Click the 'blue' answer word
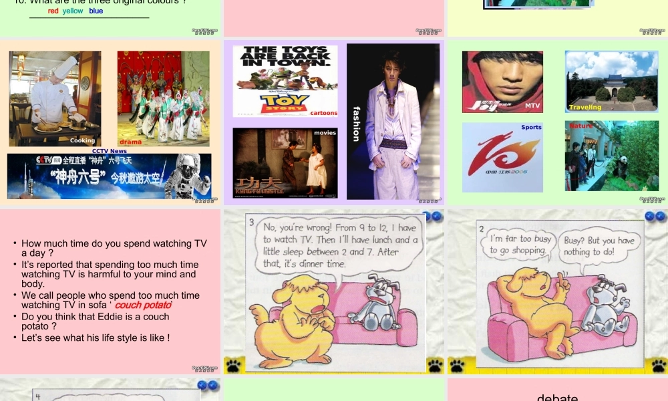 96,11
